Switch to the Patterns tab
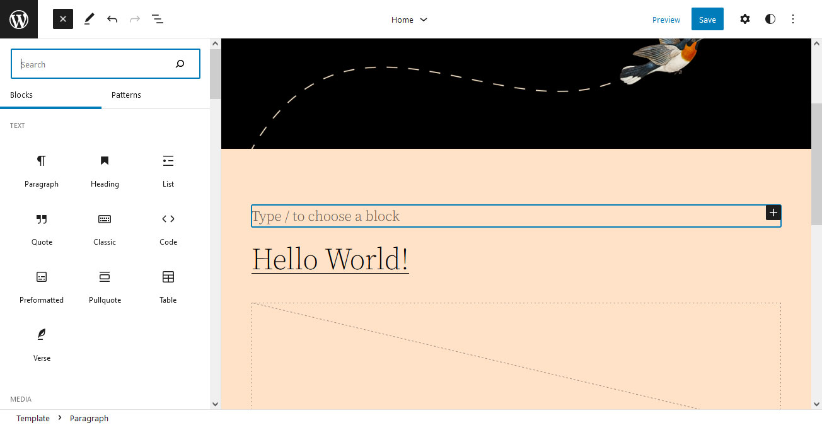The height and width of the screenshot is (425, 822). click(x=126, y=95)
